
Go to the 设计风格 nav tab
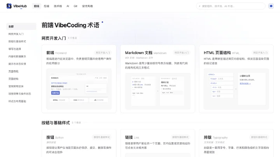[87, 6]
